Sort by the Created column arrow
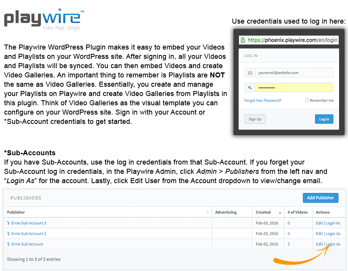This screenshot has height=271, width=348. point(280,213)
